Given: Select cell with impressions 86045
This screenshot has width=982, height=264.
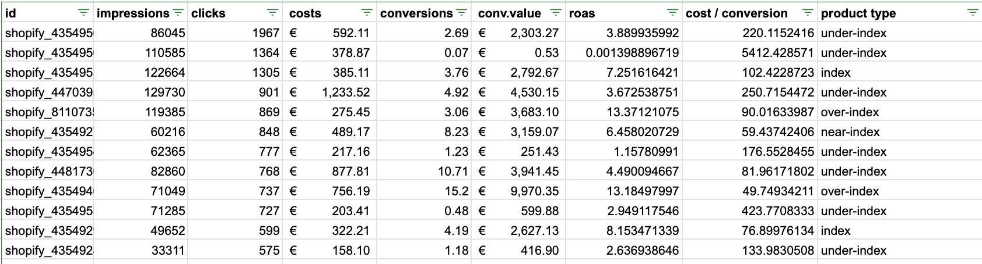Looking at the screenshot, I should point(141,33).
